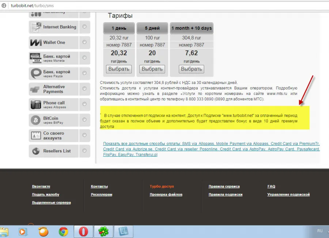The width and height of the screenshot is (329, 238).
Task: Go to the Контакты footer link
Action: click(x=99, y=187)
